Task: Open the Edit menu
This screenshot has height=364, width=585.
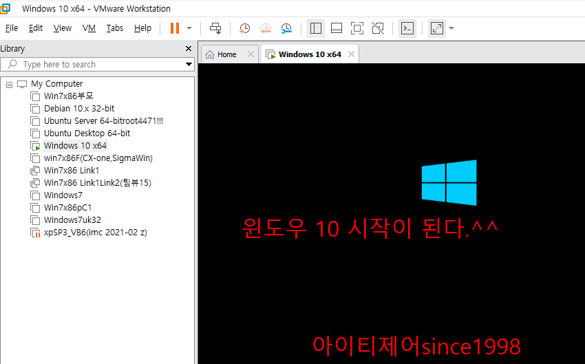Action: [36, 28]
